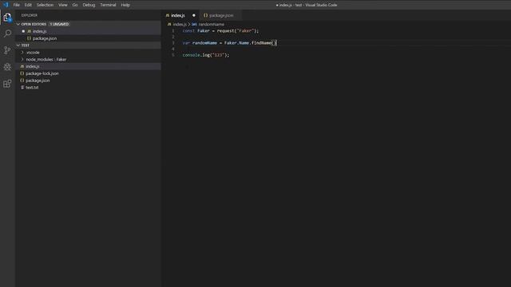The image size is (511, 287).
Task: Open package-lock.json in the file tree
Action: pos(88,73)
